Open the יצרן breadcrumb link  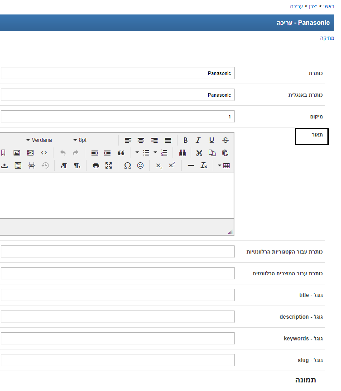pyautogui.click(x=313, y=6)
